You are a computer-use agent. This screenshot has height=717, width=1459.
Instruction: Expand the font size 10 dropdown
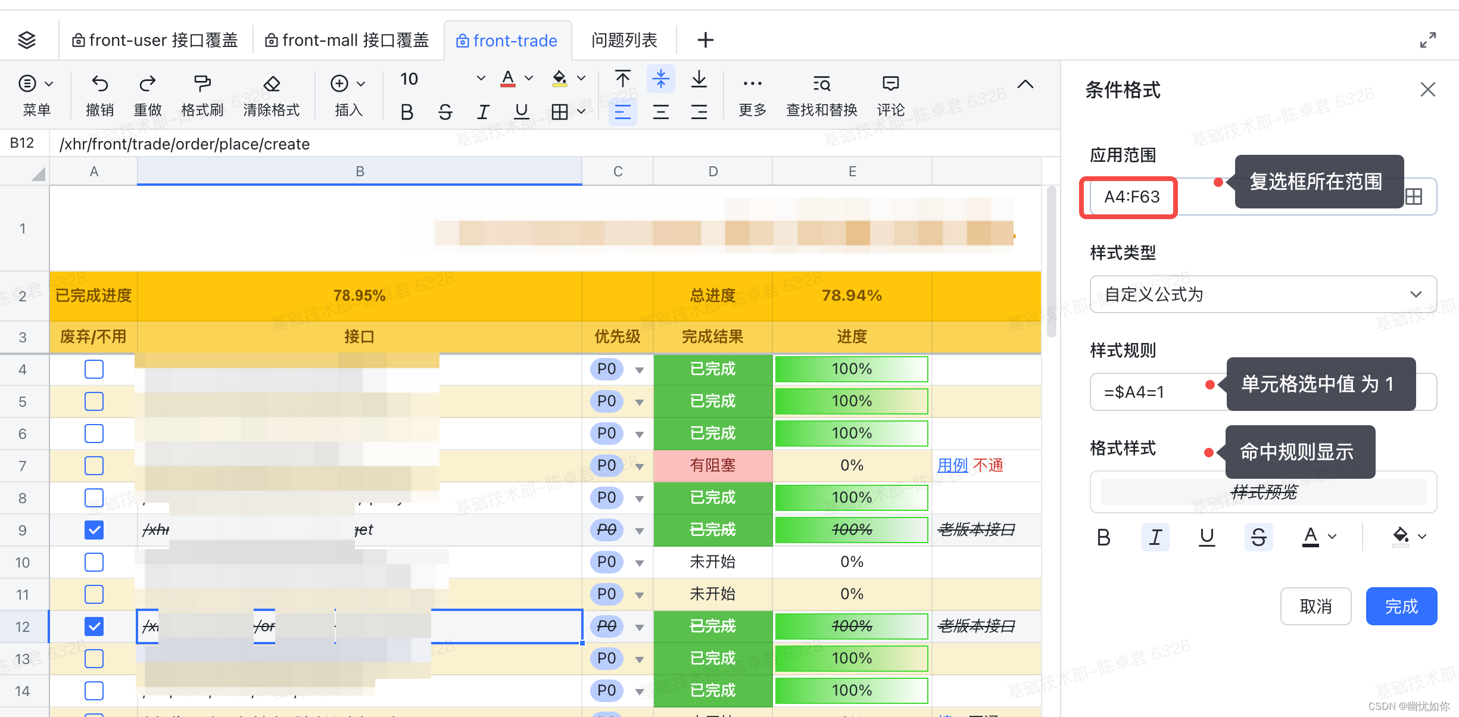point(481,79)
